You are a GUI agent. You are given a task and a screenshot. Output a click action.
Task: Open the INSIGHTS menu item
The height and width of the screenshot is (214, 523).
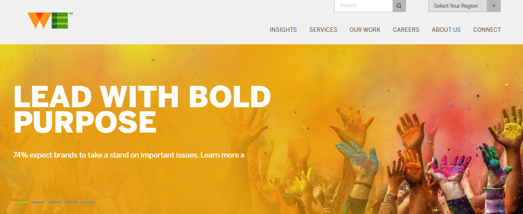283,30
